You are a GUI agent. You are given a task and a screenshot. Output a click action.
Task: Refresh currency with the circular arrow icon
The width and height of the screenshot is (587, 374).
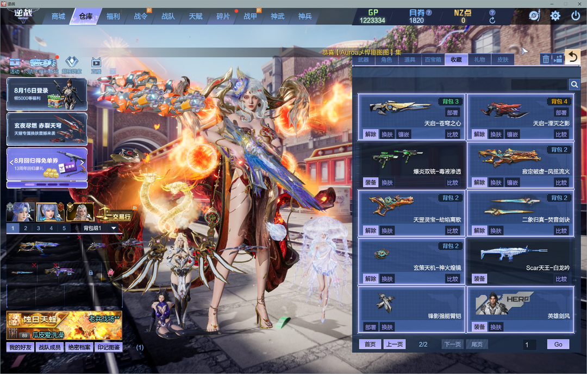(492, 21)
